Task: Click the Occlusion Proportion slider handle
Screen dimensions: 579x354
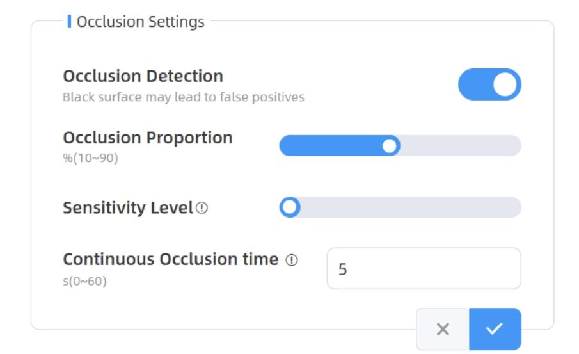Action: [389, 146]
